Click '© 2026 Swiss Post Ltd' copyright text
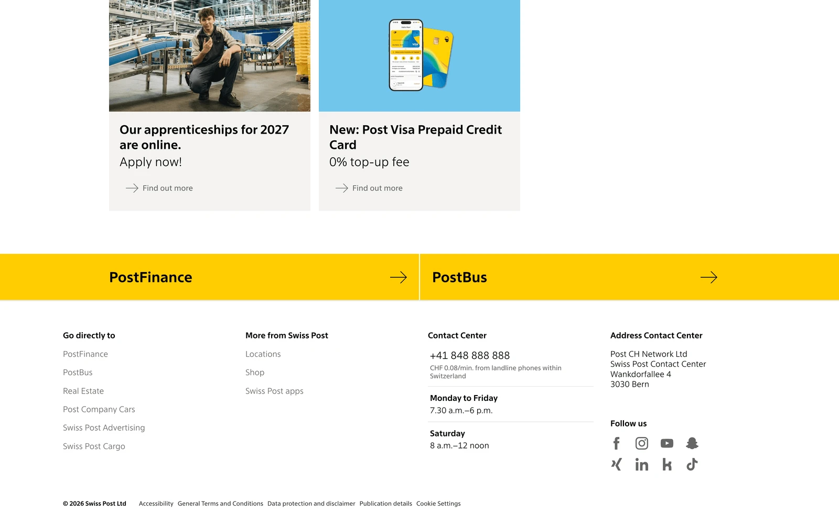The height and width of the screenshot is (524, 839). click(x=94, y=504)
